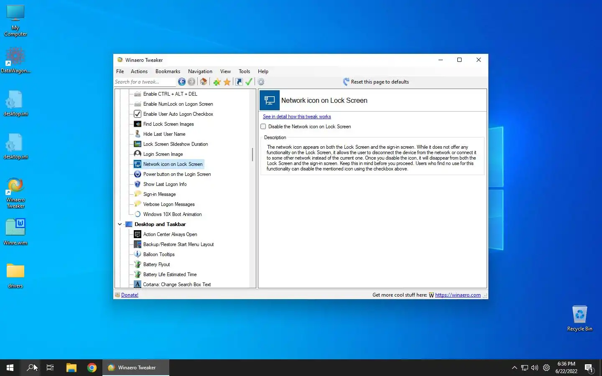Select Network icon on Lock Screen item
This screenshot has width=602, height=376.
tap(173, 164)
